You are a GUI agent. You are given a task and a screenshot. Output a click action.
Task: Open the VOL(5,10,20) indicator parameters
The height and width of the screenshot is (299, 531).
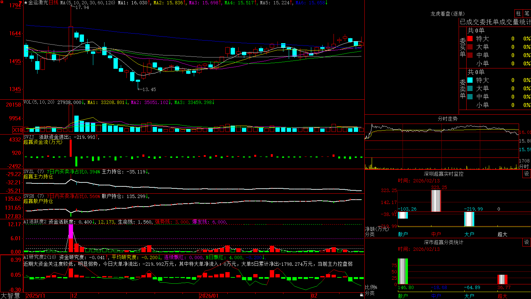[x=39, y=102]
